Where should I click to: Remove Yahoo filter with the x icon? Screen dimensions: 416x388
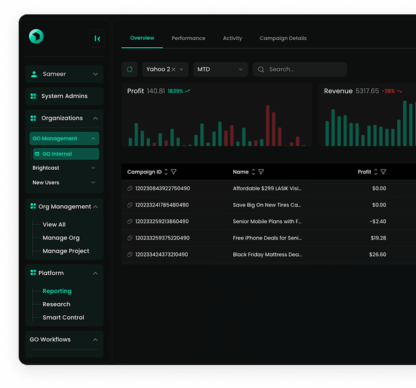pyautogui.click(x=173, y=70)
